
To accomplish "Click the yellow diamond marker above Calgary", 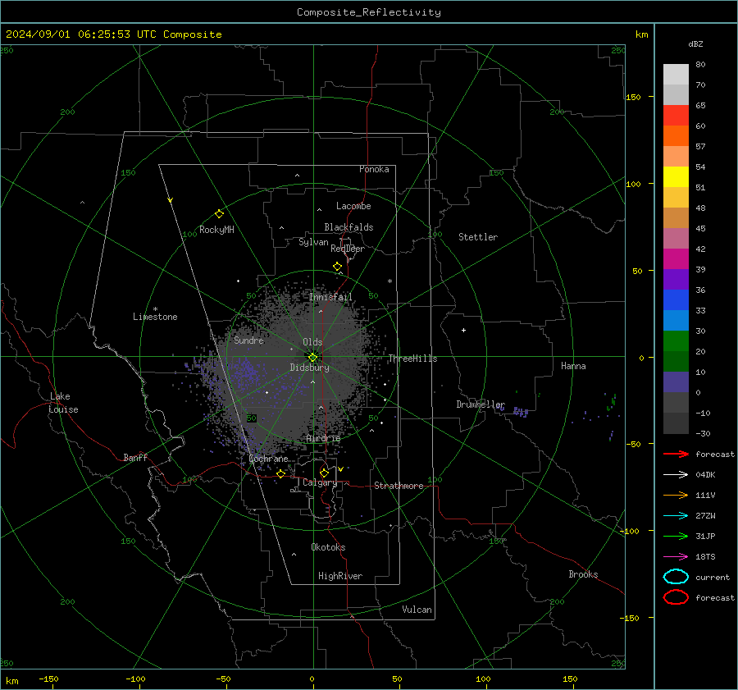I will [324, 473].
